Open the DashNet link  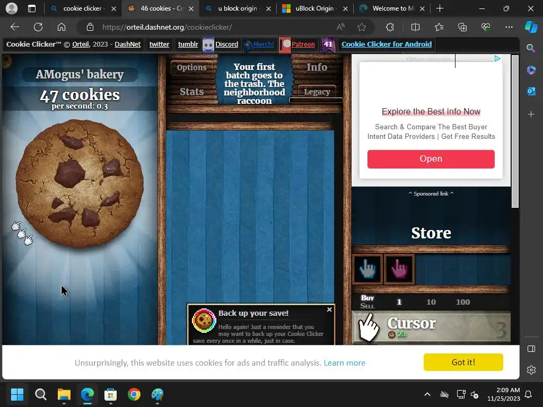tap(127, 45)
